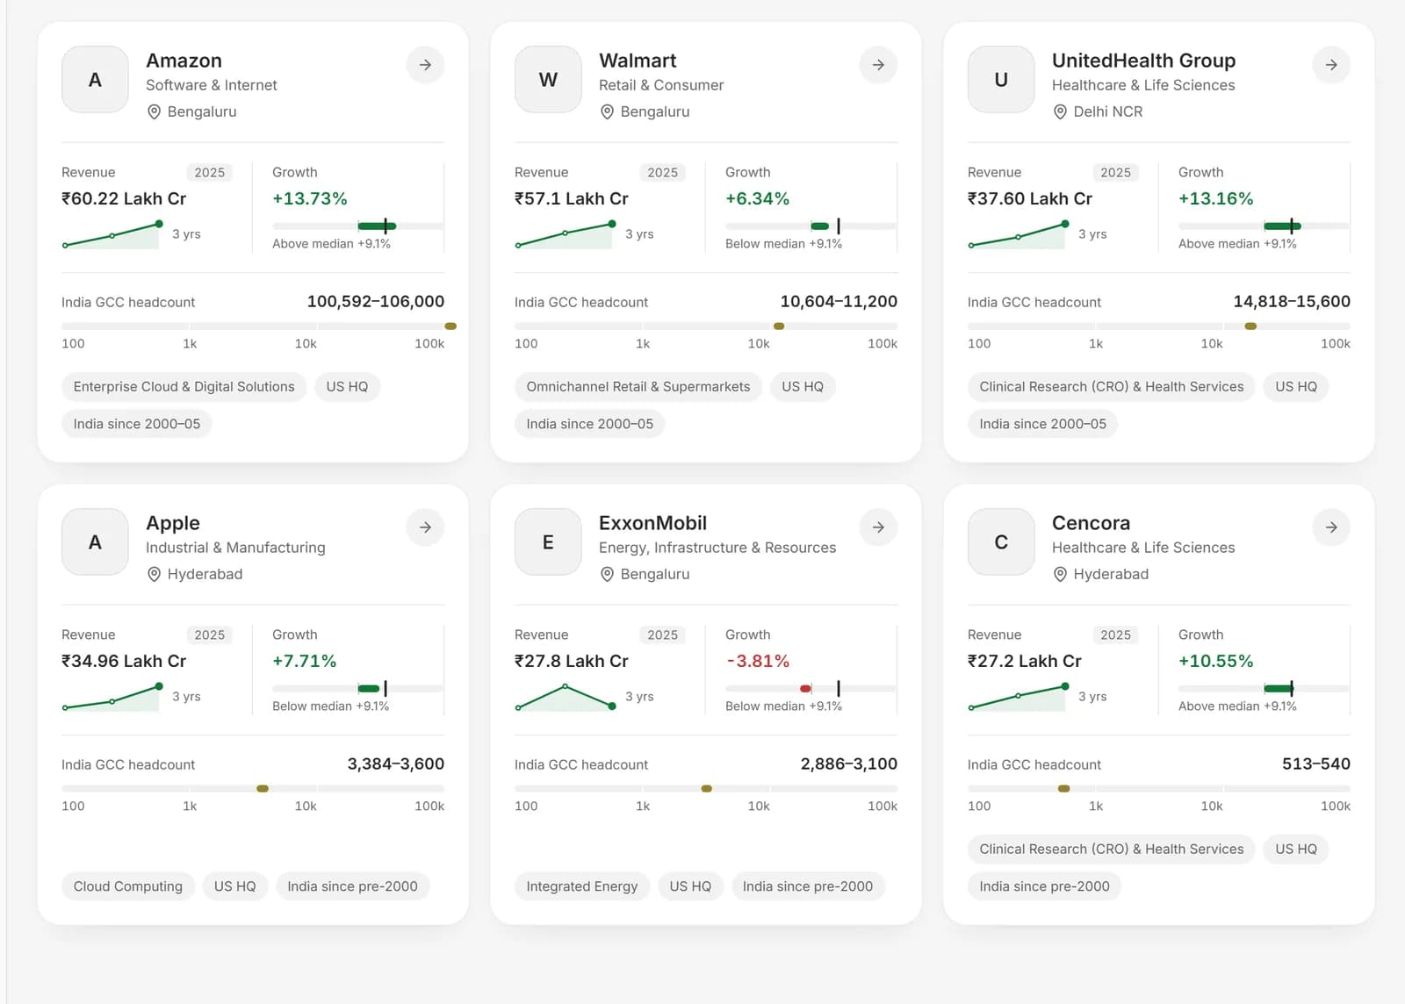The height and width of the screenshot is (1004, 1405).
Task: Click the ExxonMobil company name
Action: pos(652,523)
